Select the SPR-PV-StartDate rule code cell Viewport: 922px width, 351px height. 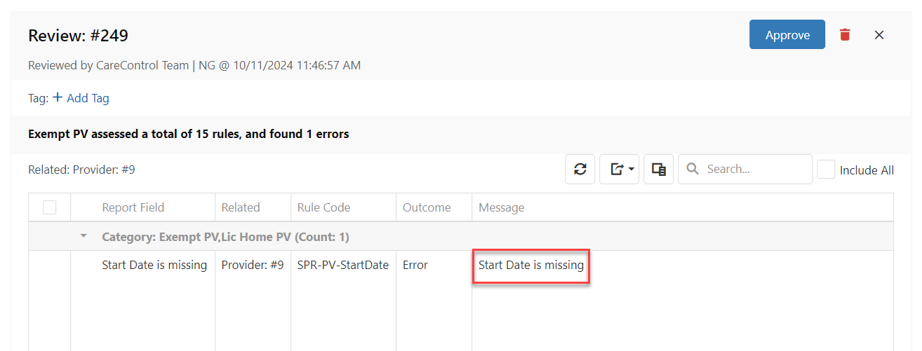343,265
